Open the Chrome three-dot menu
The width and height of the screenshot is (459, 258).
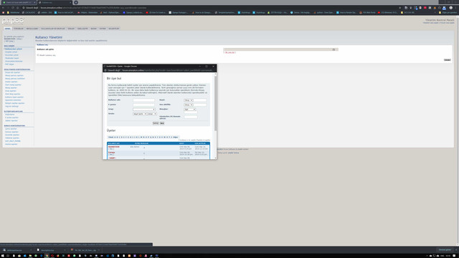click(x=456, y=8)
